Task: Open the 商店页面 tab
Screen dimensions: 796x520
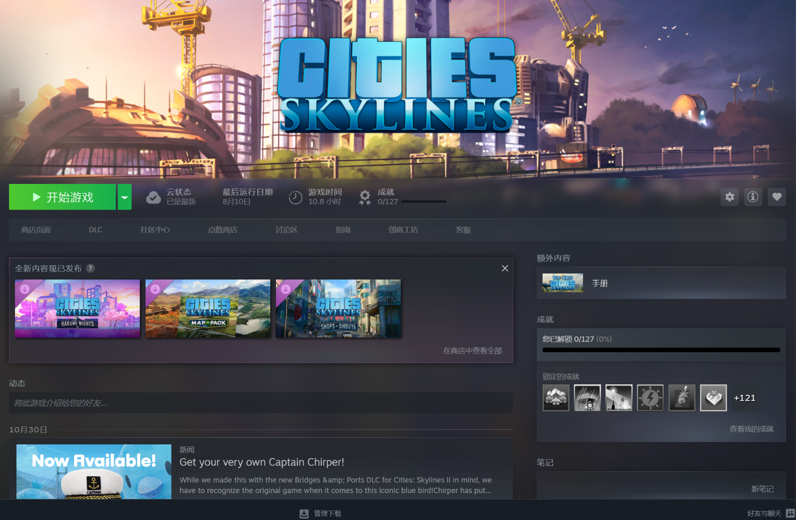Action: point(36,230)
